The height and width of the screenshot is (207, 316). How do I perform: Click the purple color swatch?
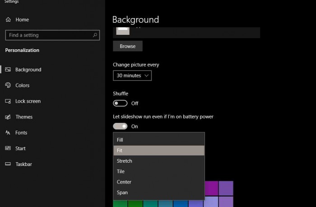(x=211, y=188)
